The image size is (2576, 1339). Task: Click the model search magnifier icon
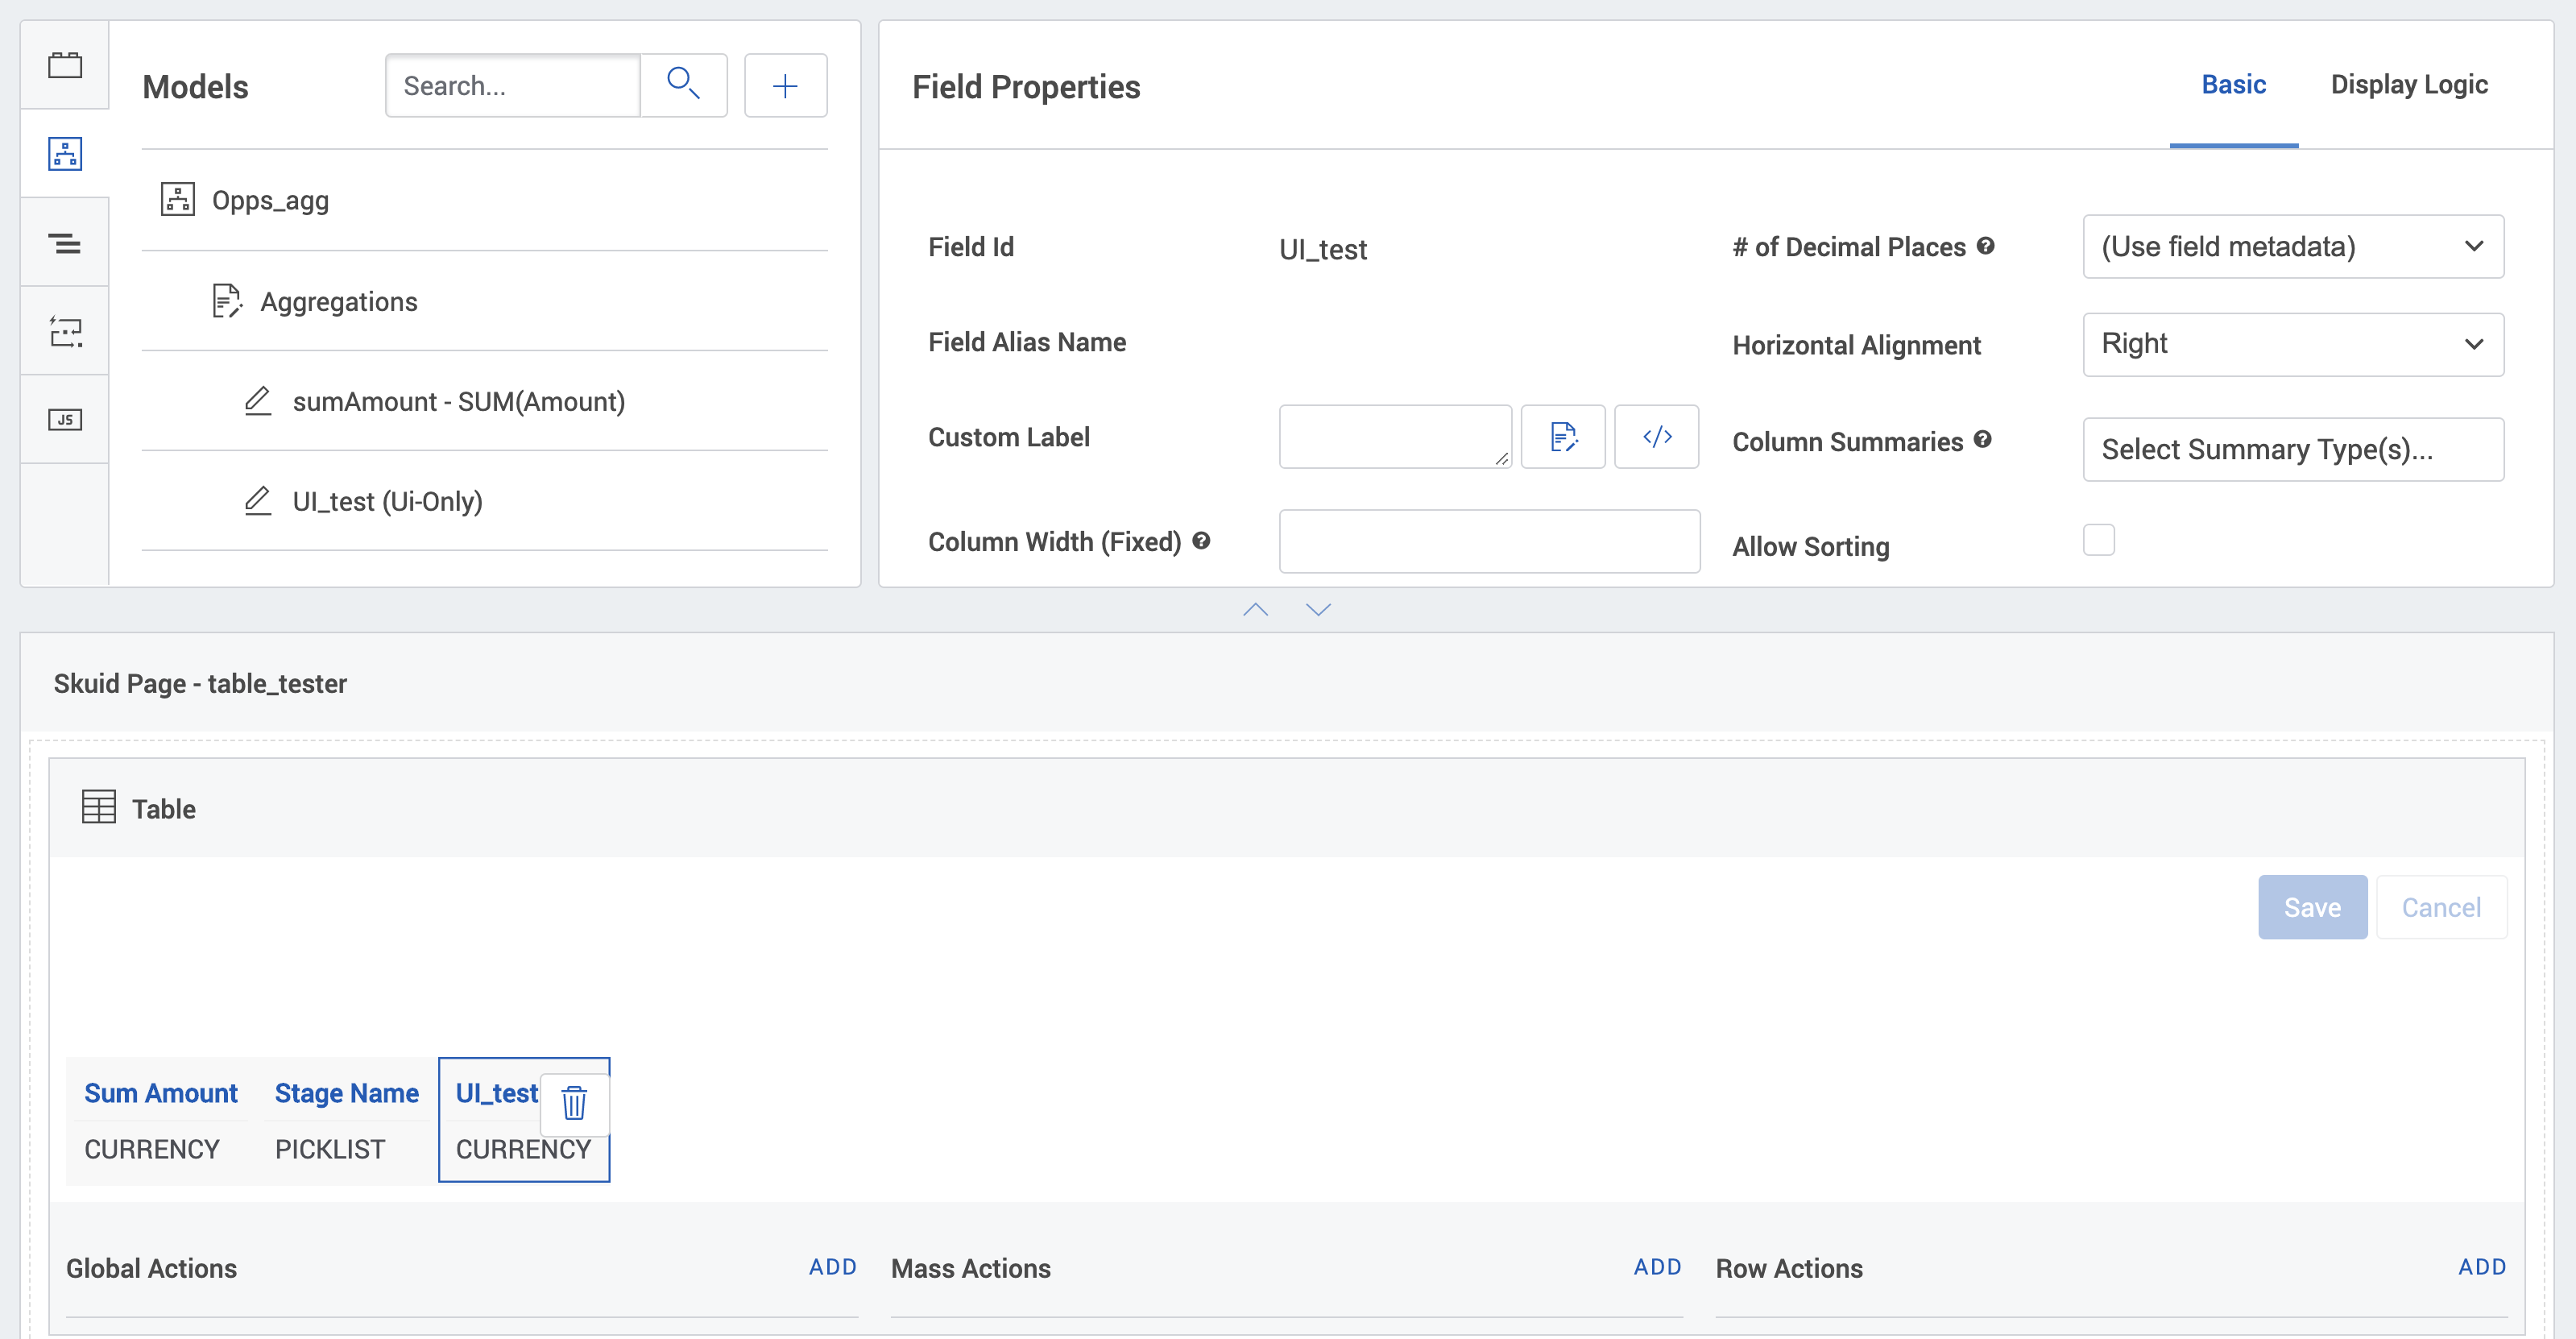point(683,85)
